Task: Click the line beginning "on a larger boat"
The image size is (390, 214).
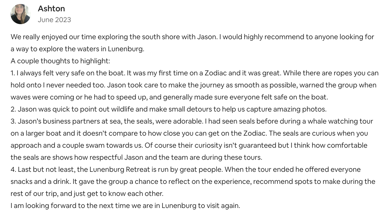Action: click(189, 133)
